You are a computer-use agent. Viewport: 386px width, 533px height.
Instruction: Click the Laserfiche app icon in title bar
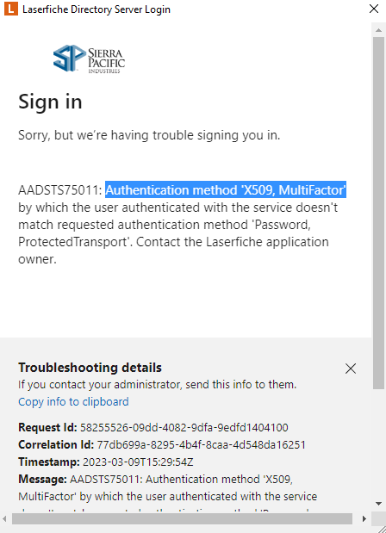click(x=11, y=9)
